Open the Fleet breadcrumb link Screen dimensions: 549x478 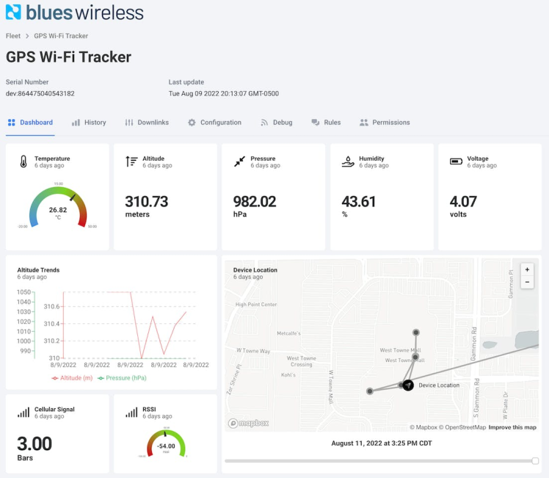pos(13,36)
